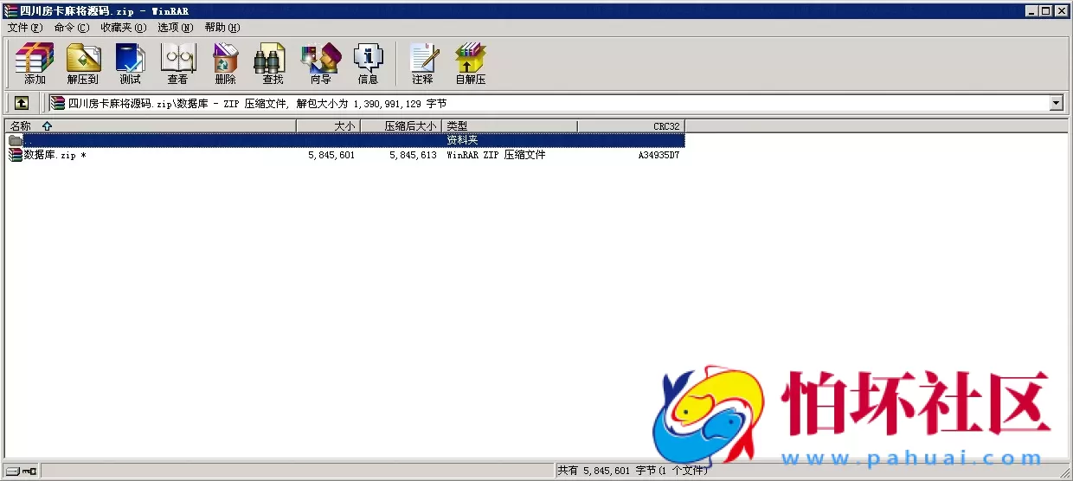Click packed size 5,845,613
The height and width of the screenshot is (481, 1073).
point(413,156)
